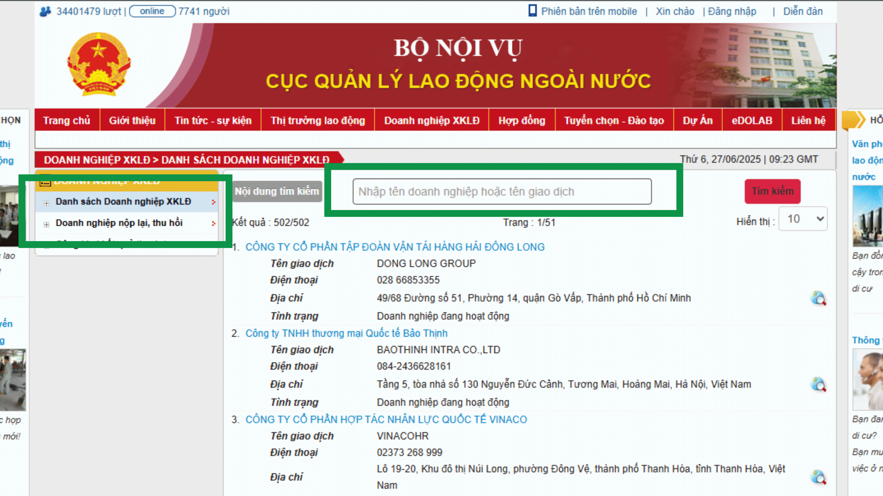Click visitor count 34401479 lượt text

89,11
